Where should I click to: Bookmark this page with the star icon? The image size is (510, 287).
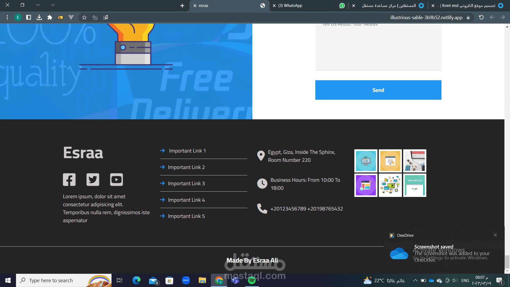click(84, 18)
